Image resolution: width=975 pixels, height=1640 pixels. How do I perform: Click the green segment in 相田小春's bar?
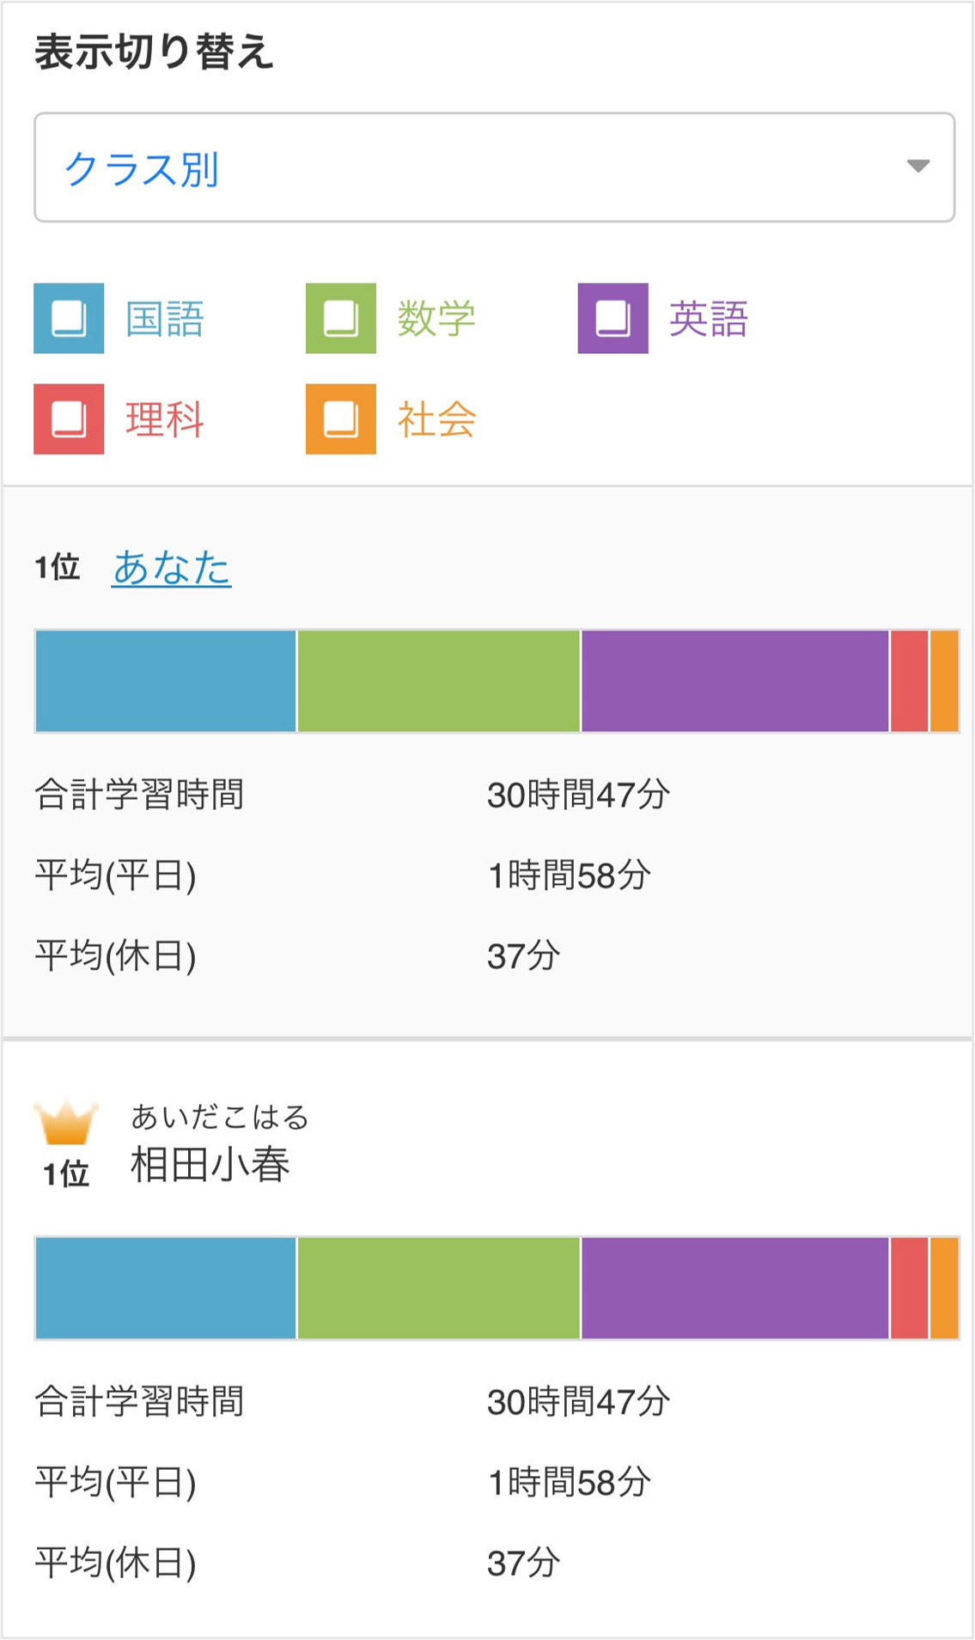pyautogui.click(x=439, y=1288)
